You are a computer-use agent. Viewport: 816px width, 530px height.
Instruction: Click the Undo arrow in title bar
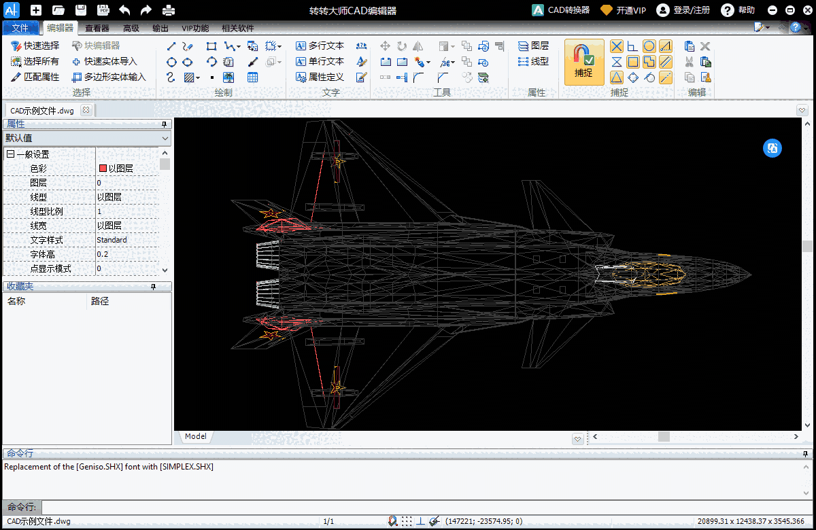click(x=124, y=10)
